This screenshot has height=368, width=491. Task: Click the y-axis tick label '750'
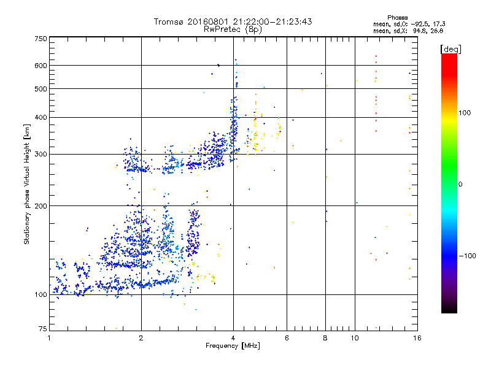click(41, 39)
